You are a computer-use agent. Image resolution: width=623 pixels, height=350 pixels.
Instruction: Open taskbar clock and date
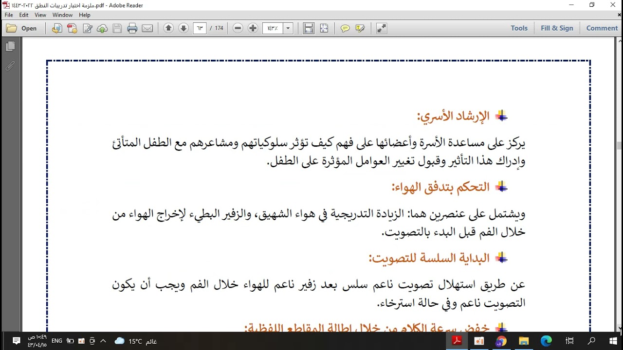(x=37, y=341)
